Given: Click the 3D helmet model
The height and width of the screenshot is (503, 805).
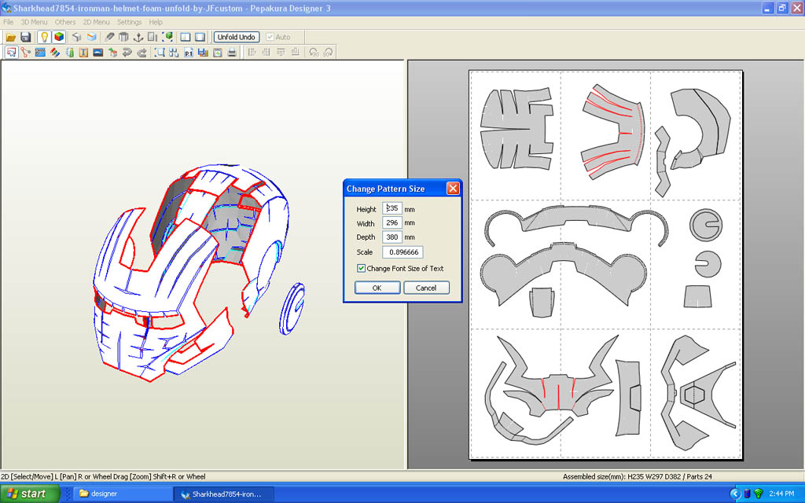Looking at the screenshot, I should pos(193,272).
